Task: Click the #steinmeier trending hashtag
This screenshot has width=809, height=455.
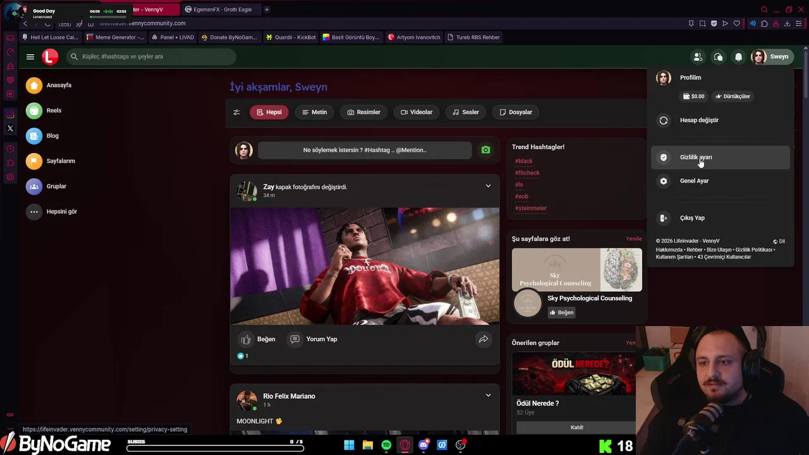Action: [530, 208]
